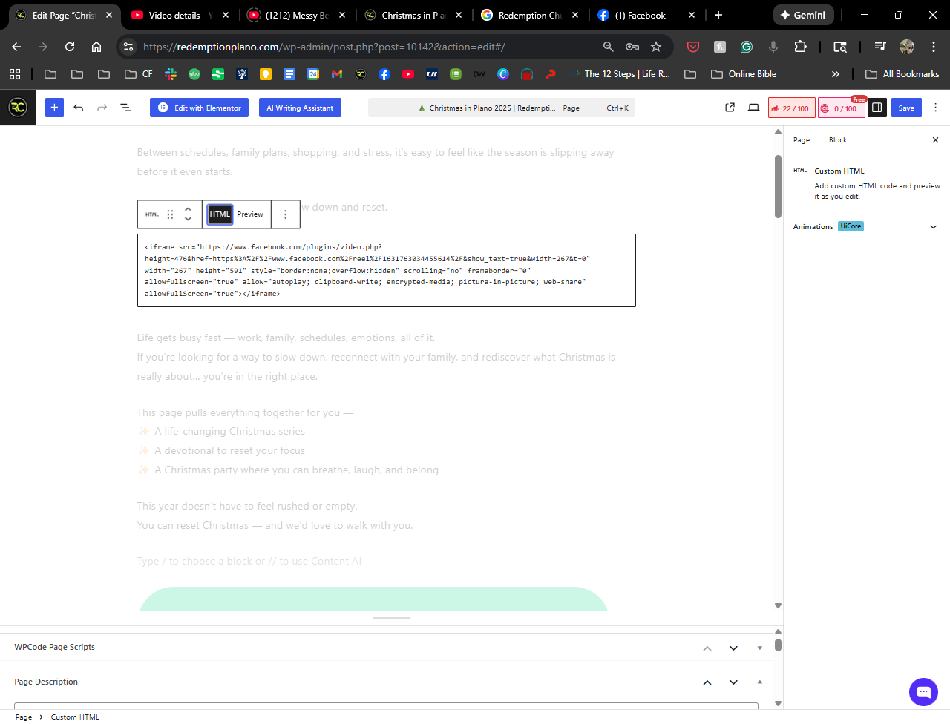Open the device preview laptop icon

tap(753, 108)
